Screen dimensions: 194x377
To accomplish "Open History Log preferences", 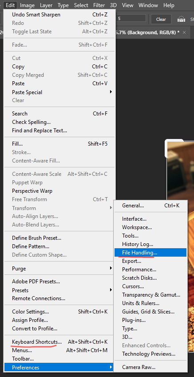I will tap(150, 244).
